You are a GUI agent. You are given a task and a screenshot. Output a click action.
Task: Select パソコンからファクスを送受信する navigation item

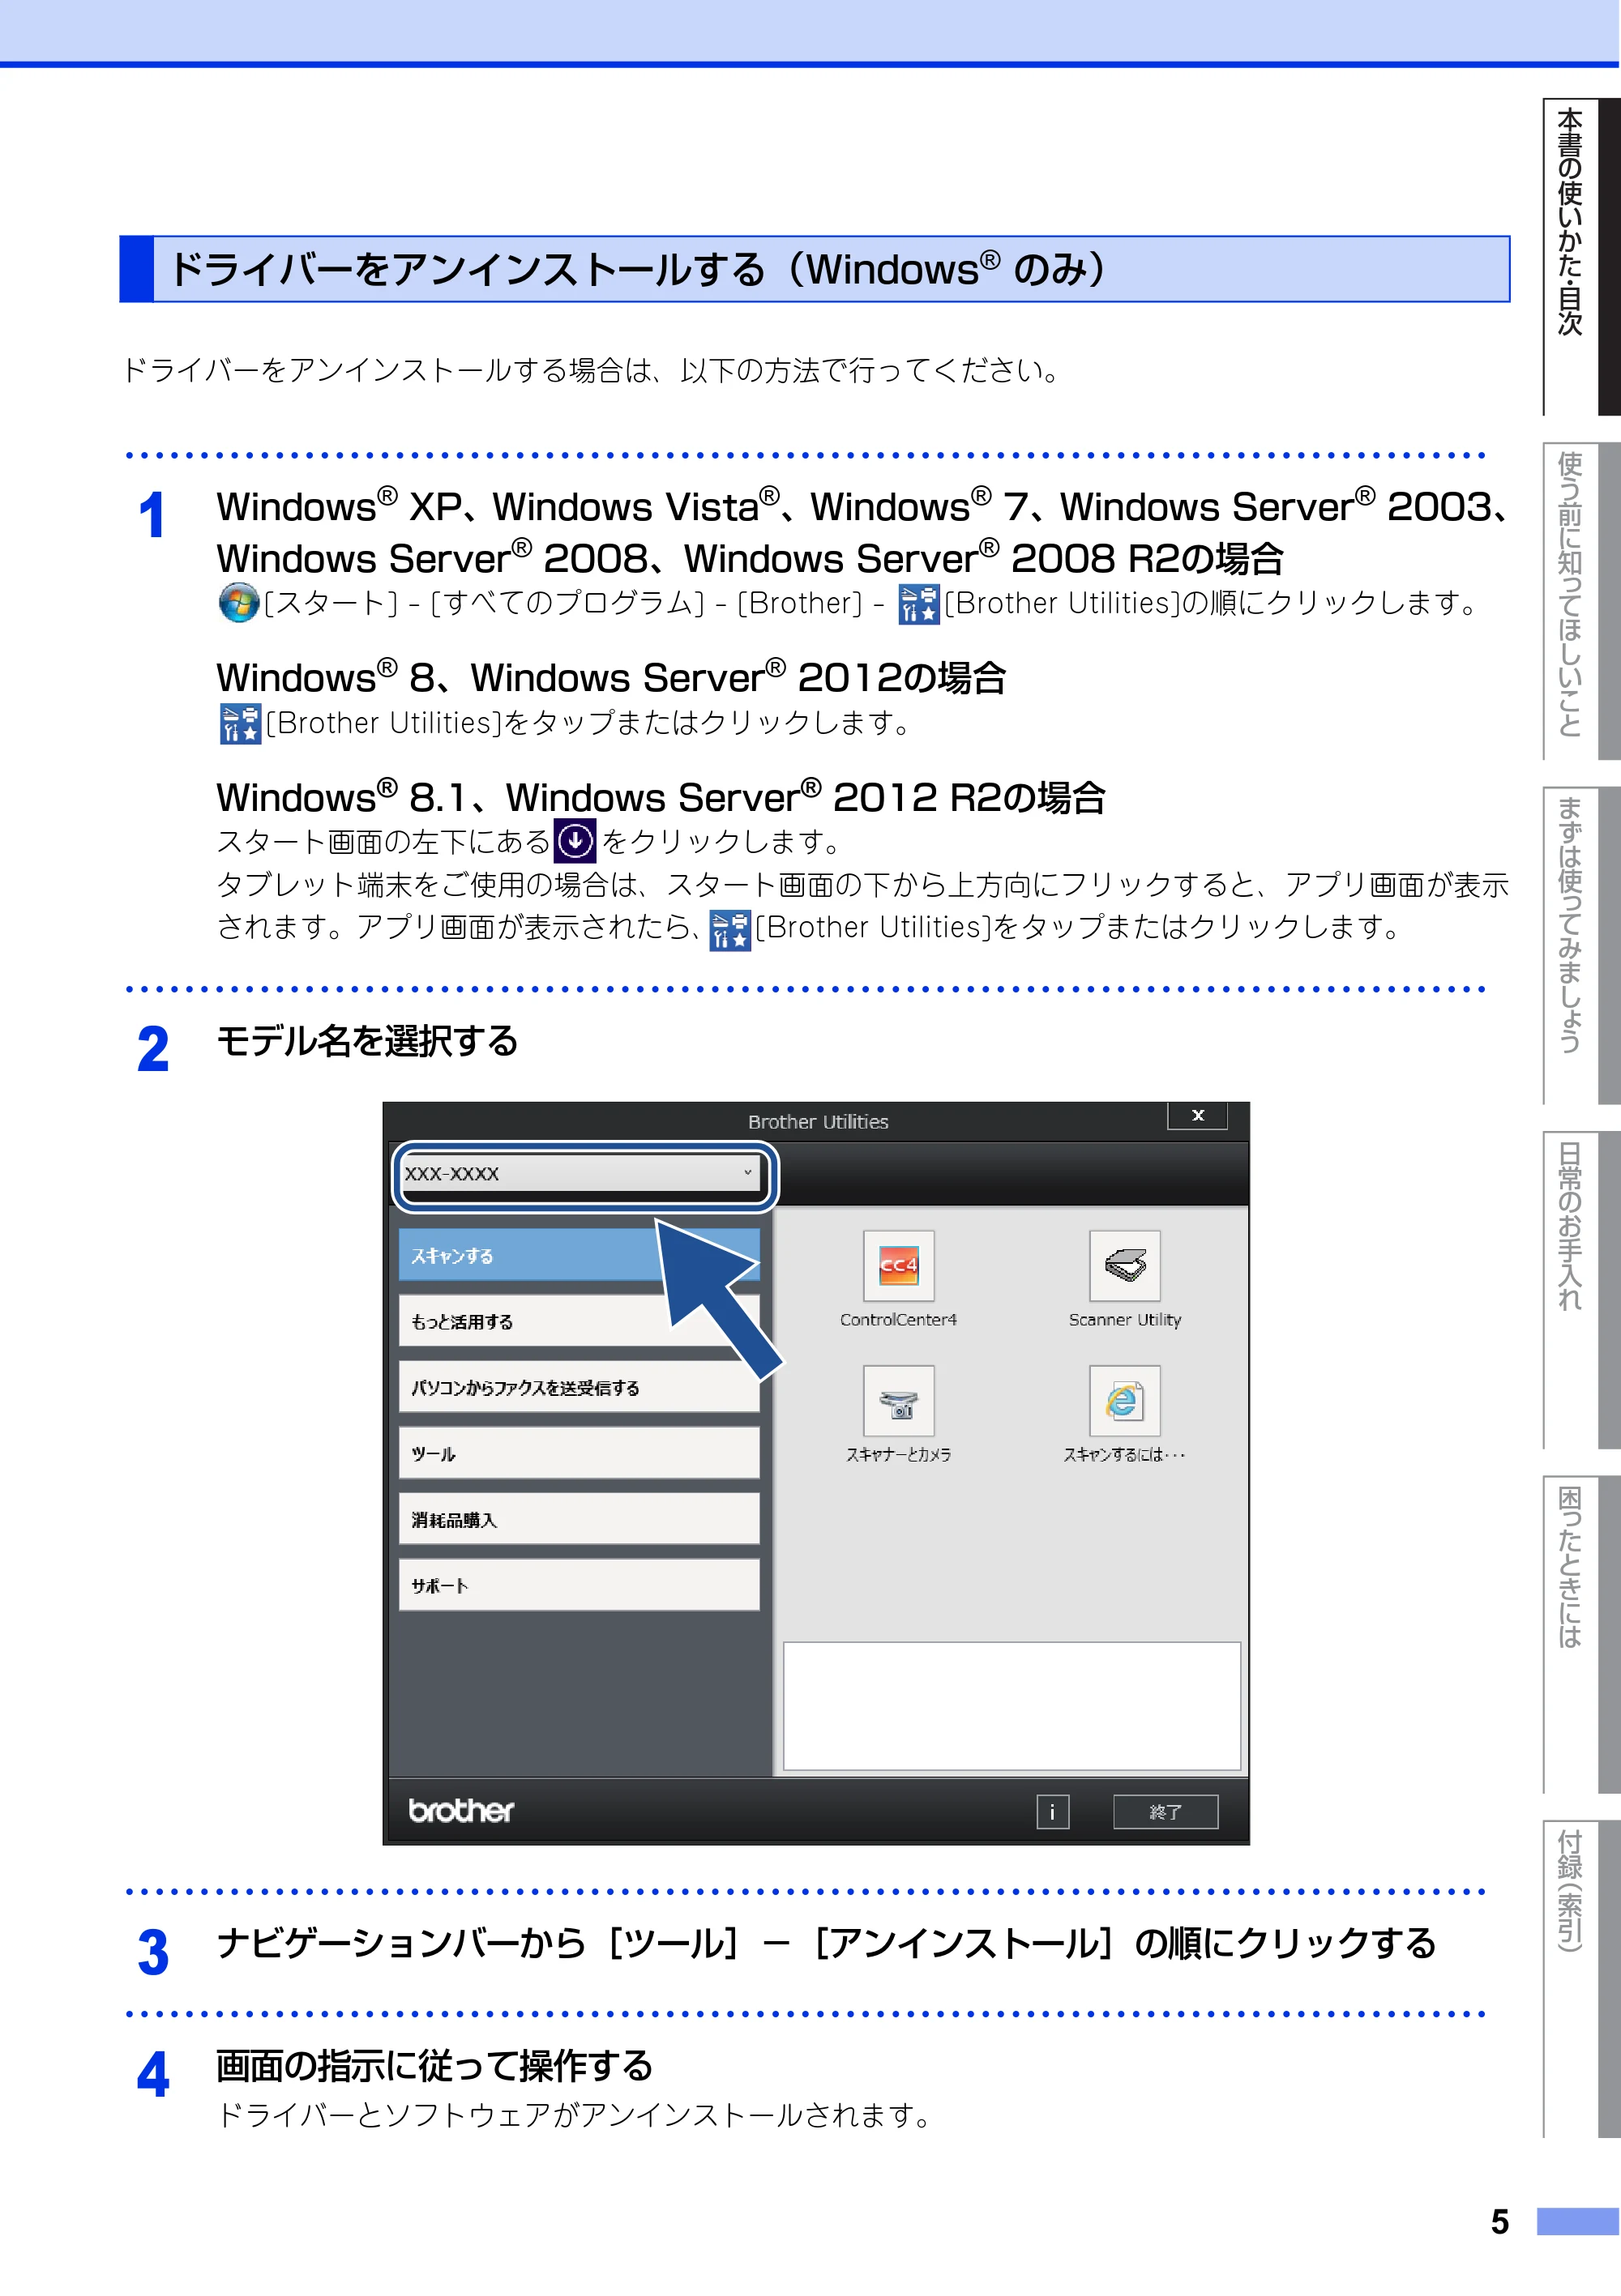click(x=579, y=1387)
